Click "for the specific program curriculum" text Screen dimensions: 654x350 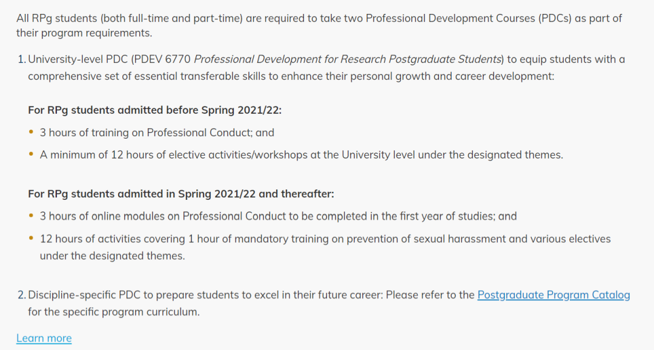pos(113,312)
